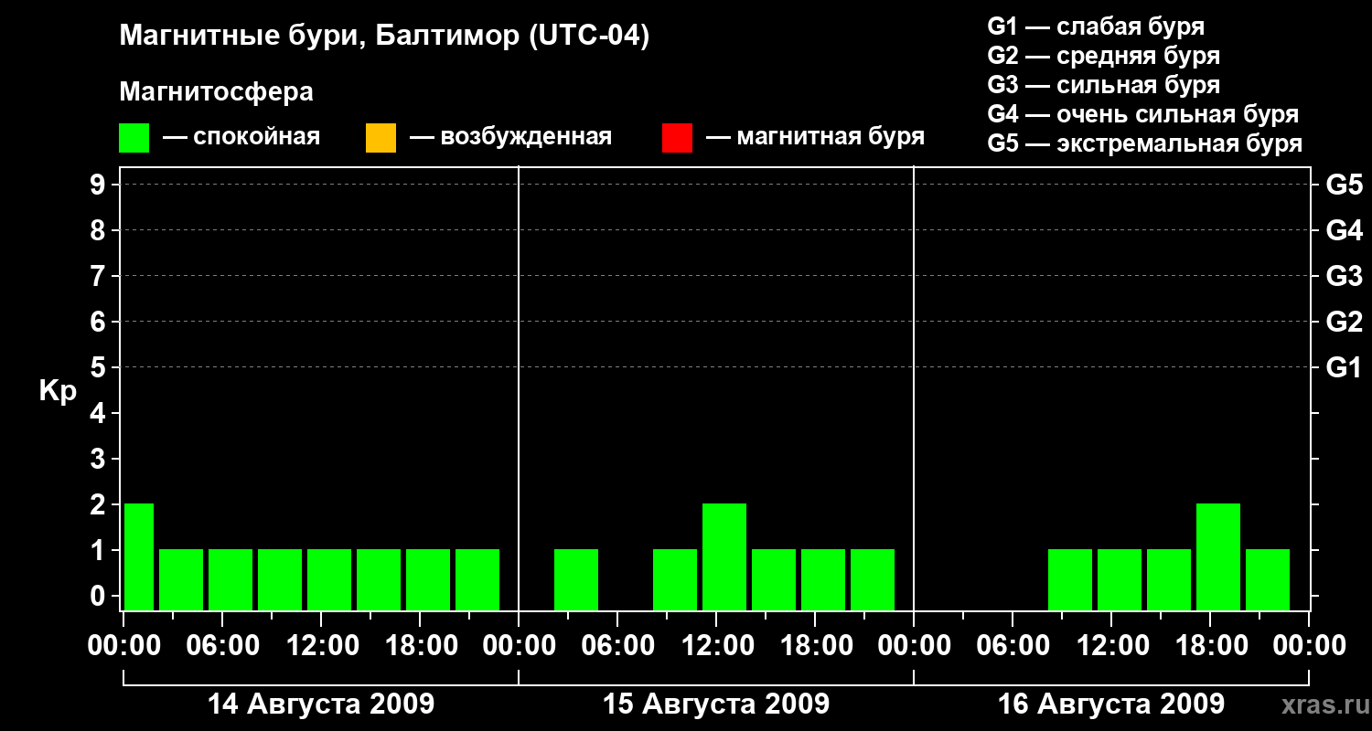Image resolution: width=1372 pixels, height=731 pixels.
Task: Select the 'G1 — слабая буря' description
Action: click(1096, 26)
